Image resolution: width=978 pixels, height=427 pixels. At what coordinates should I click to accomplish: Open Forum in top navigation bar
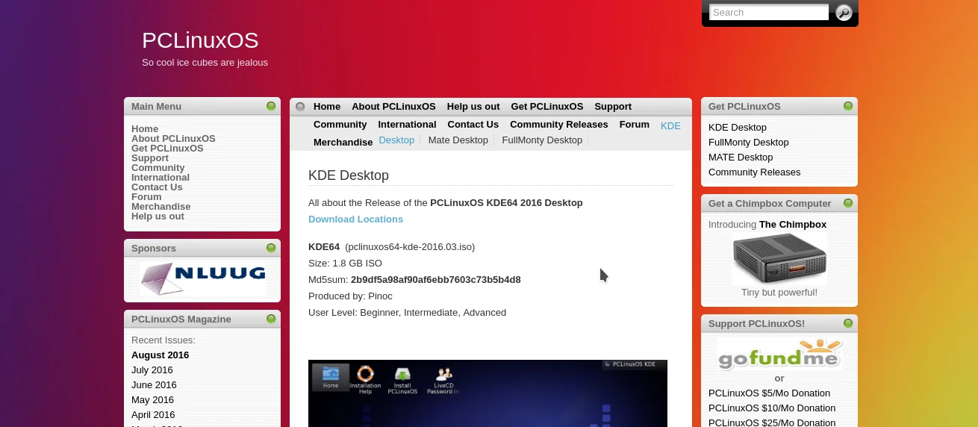[635, 125]
